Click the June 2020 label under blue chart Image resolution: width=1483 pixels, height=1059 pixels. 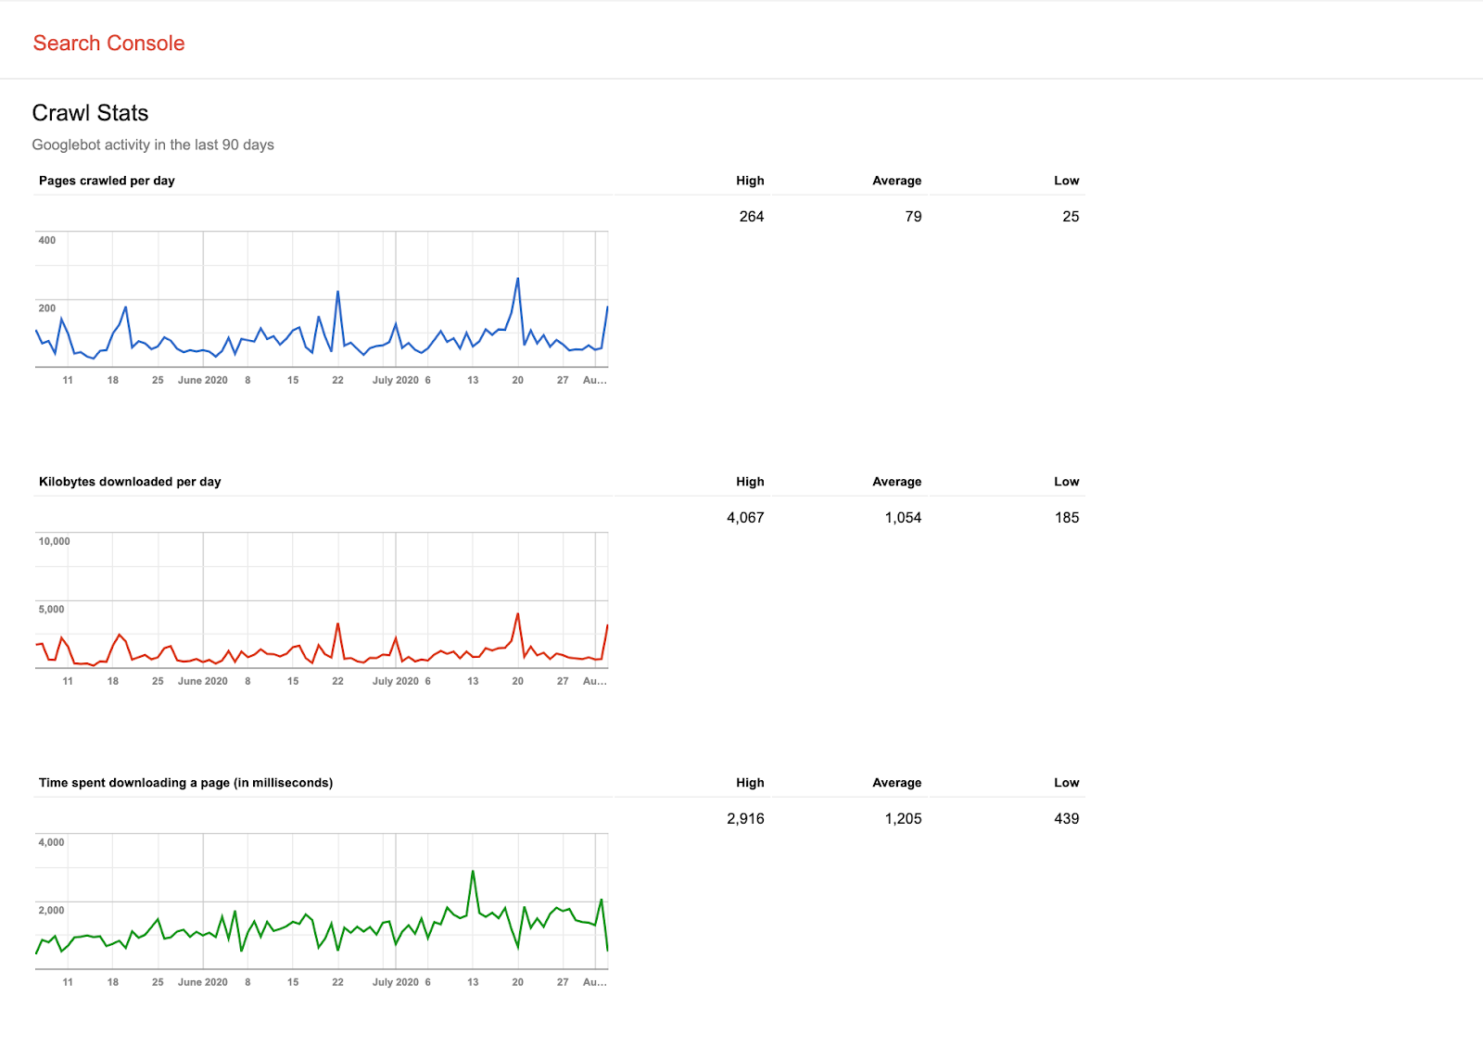203,380
